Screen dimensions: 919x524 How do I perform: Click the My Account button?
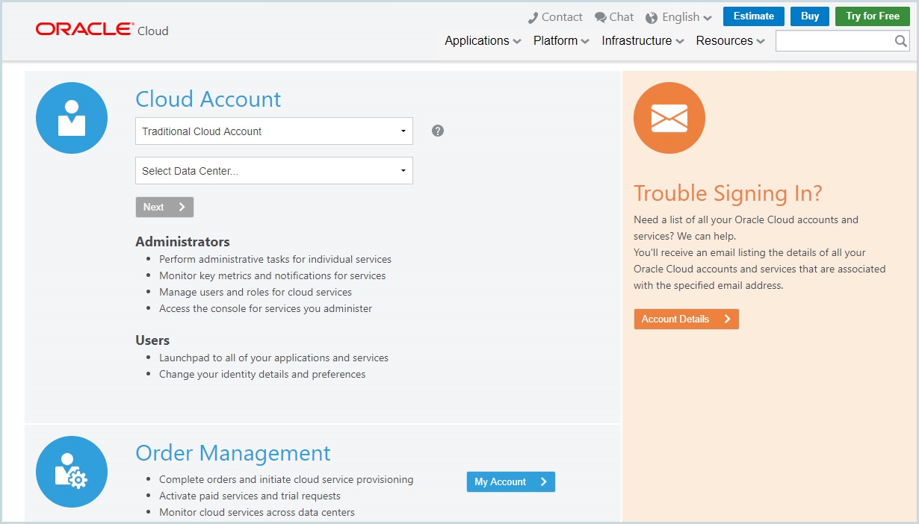tap(510, 482)
